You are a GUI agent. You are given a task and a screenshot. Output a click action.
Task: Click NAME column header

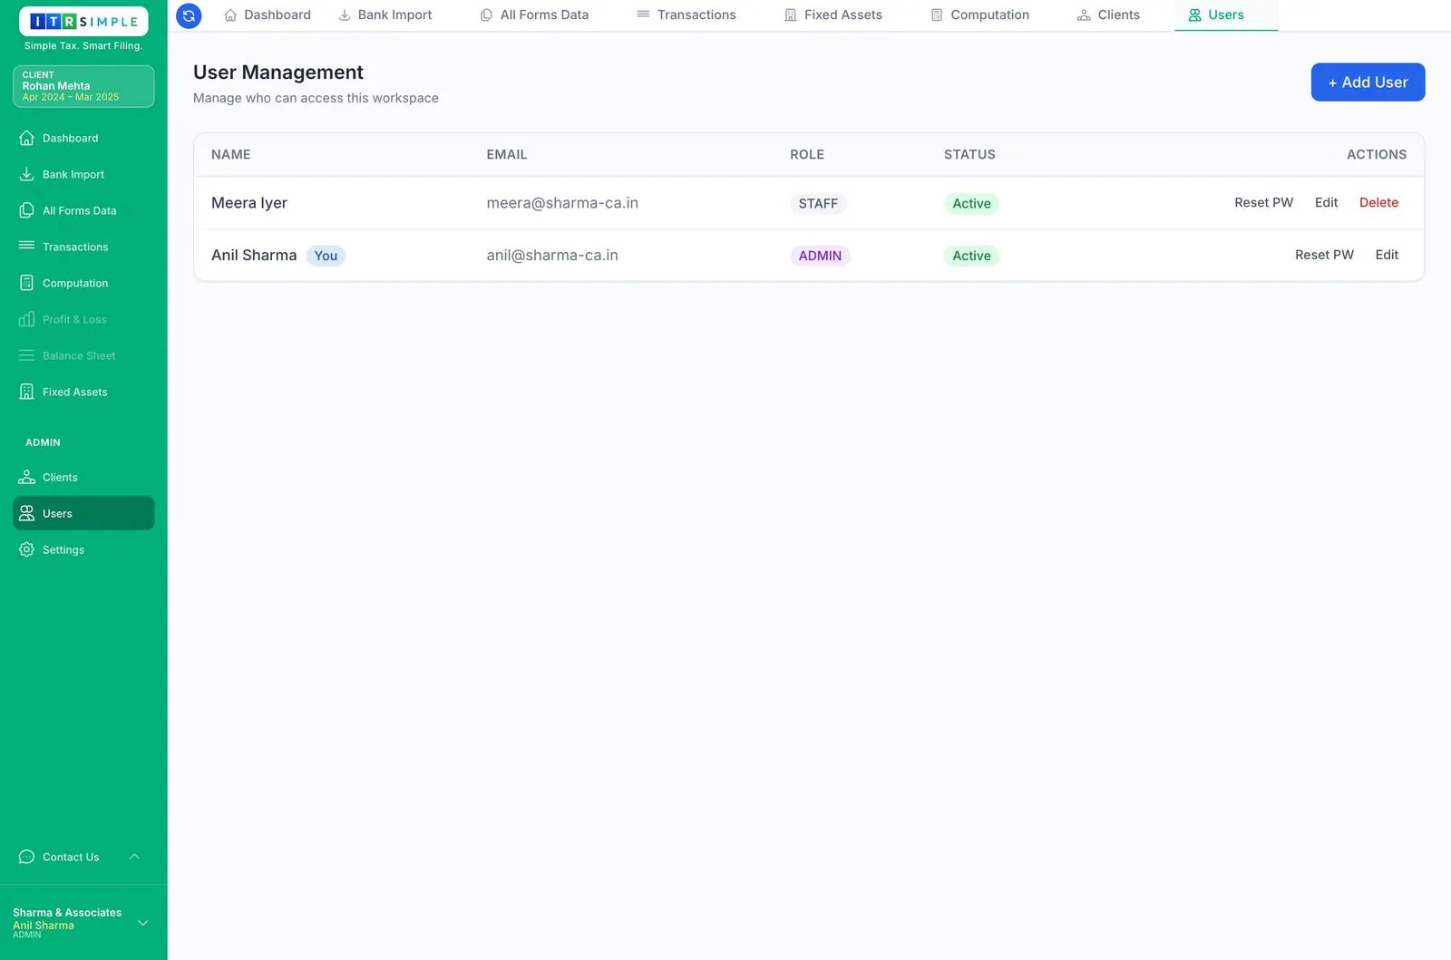pos(231,155)
